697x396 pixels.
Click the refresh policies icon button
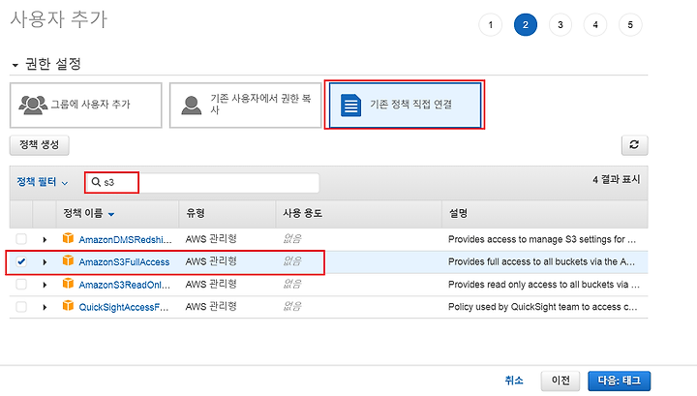634,145
